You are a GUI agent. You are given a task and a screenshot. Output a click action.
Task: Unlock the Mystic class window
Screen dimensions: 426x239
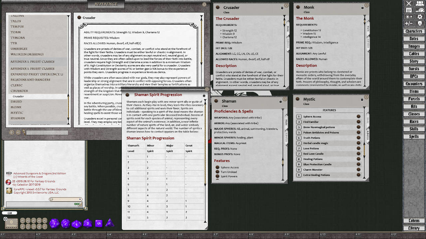tap(362, 99)
